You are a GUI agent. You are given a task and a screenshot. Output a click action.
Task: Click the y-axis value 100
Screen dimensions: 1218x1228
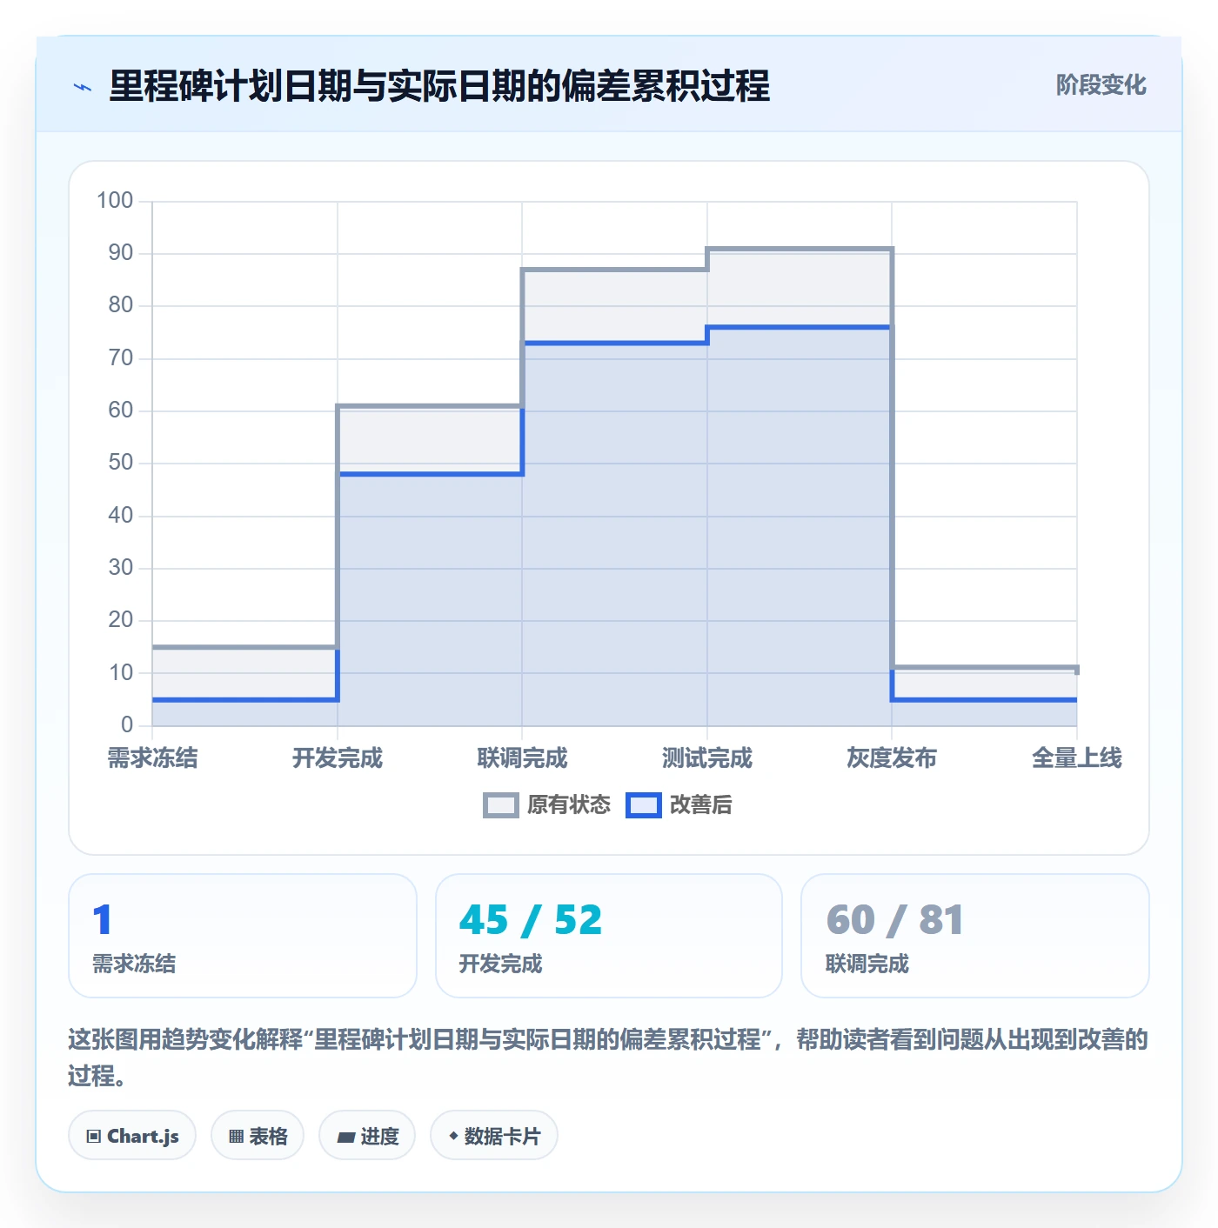115,201
